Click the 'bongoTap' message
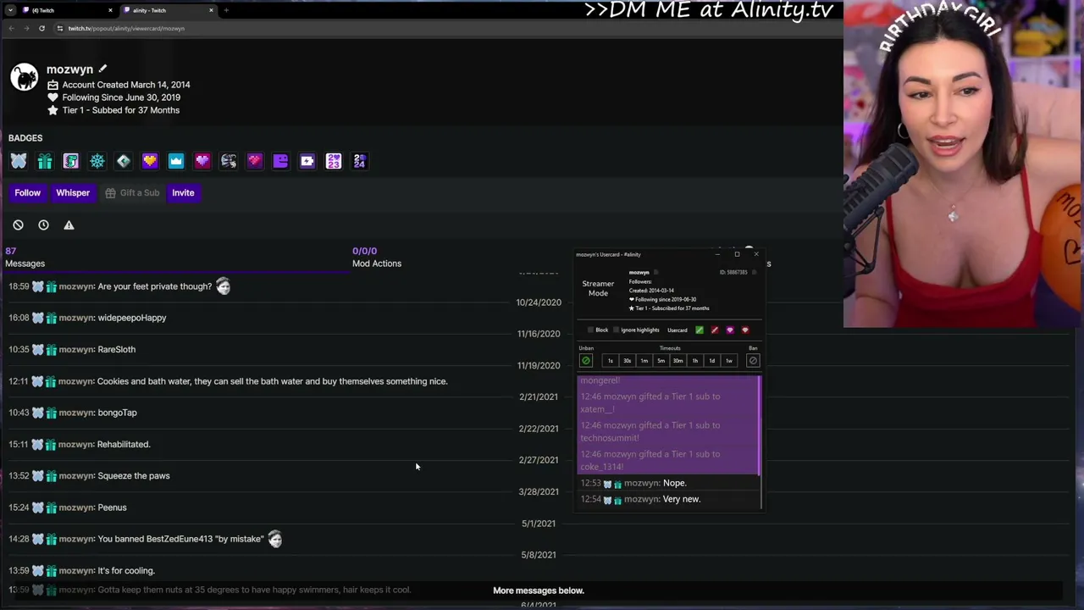Viewport: 1084px width, 610px height. pos(117,413)
